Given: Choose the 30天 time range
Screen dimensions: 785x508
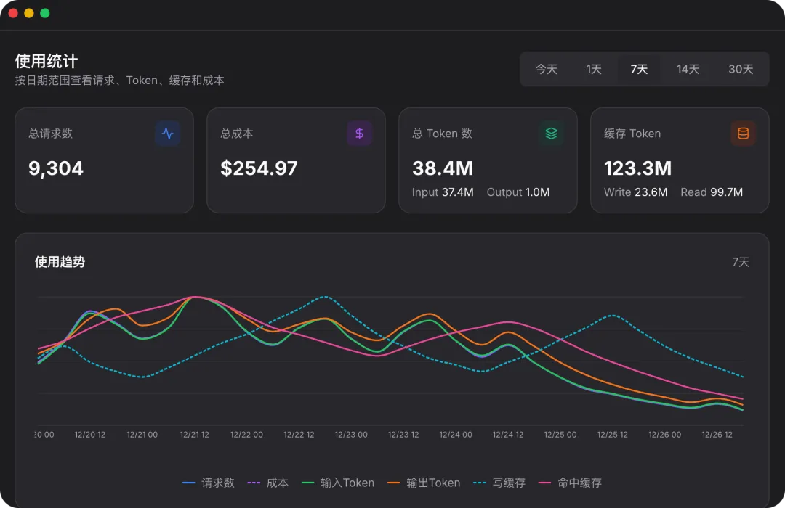Looking at the screenshot, I should (741, 69).
